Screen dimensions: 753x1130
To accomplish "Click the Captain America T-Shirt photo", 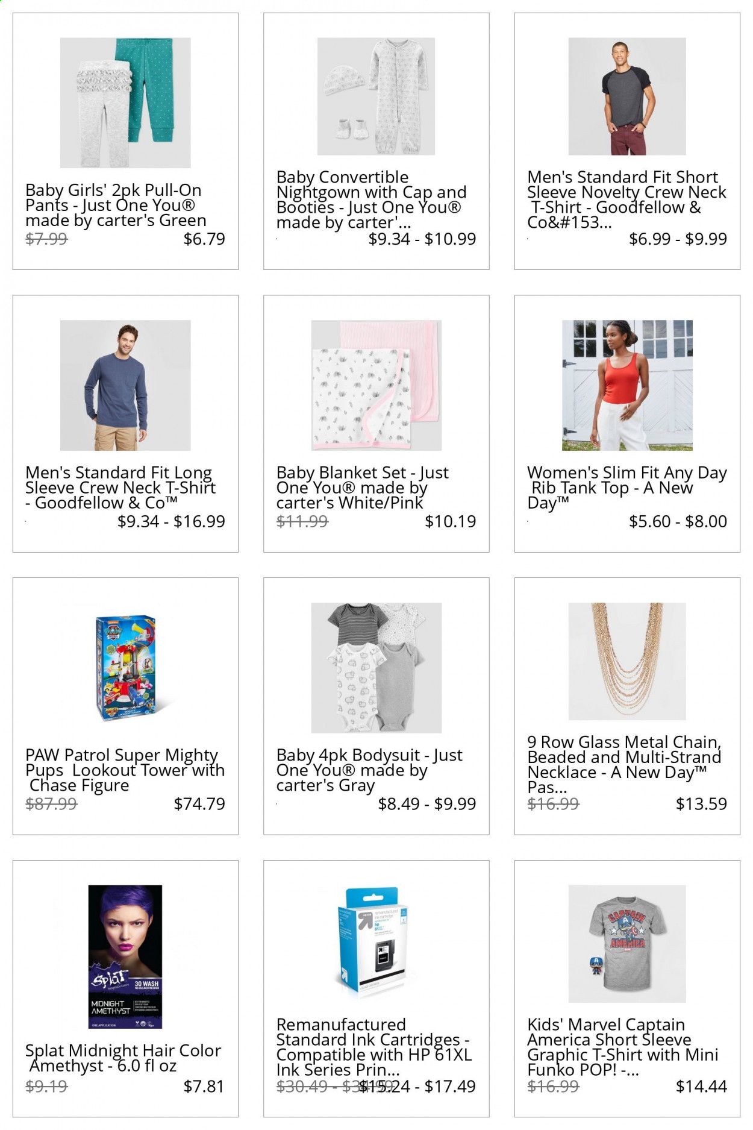I will [627, 944].
